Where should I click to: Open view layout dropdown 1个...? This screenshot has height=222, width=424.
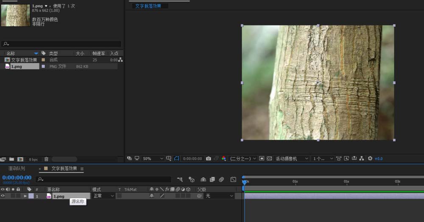point(323,159)
